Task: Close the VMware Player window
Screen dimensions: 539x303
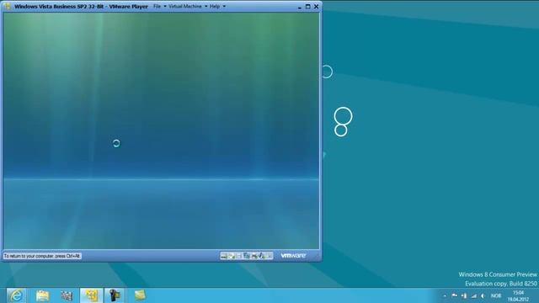Action: [x=317, y=7]
